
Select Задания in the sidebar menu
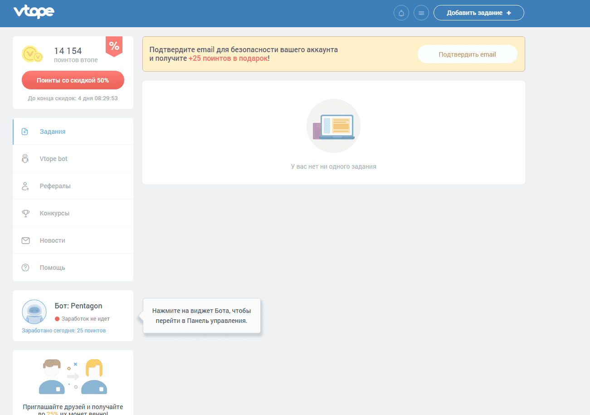[53, 132]
